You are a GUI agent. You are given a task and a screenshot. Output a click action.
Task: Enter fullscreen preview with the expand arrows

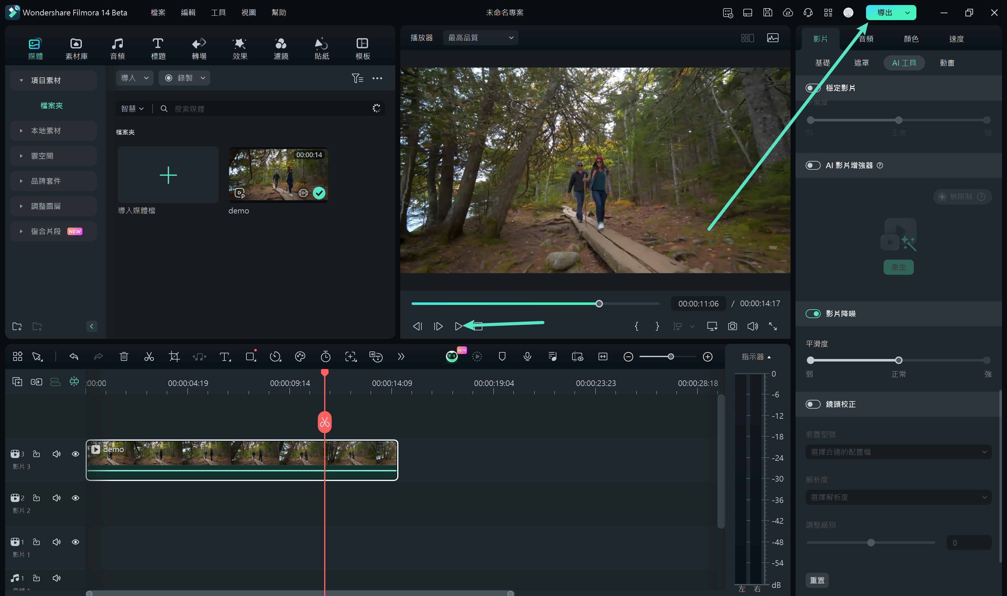point(773,326)
